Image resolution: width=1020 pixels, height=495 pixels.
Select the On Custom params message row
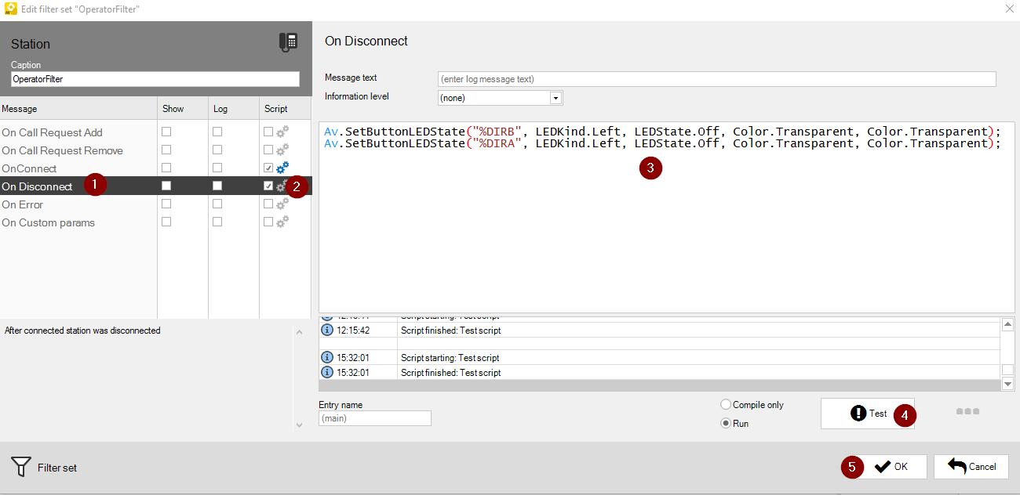[48, 222]
